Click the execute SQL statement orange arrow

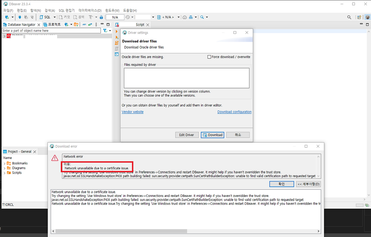pos(117,31)
